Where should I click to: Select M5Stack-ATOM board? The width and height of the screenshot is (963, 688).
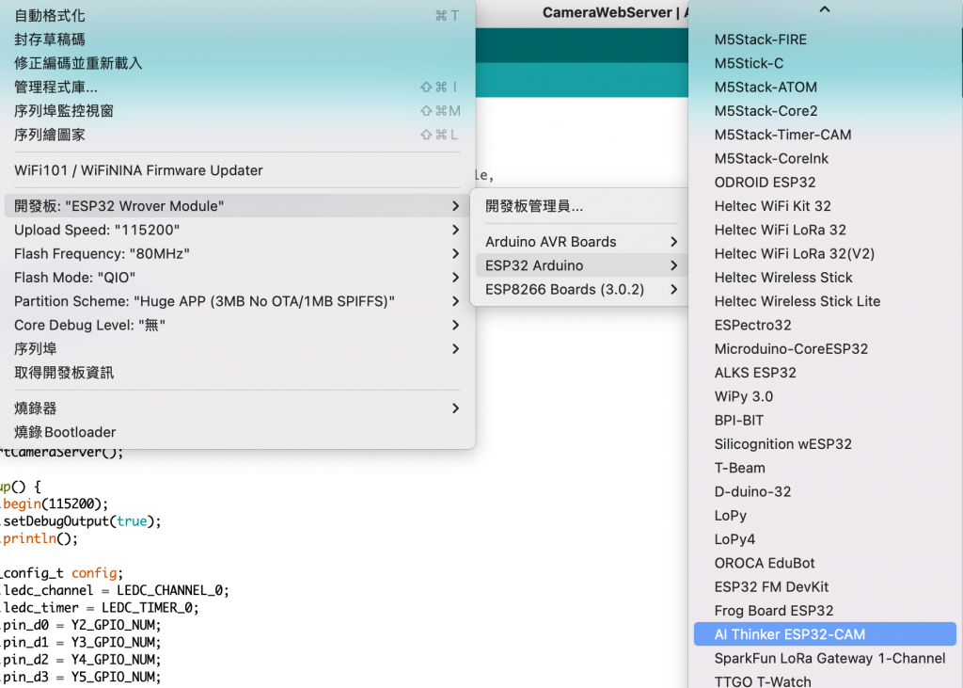click(x=825, y=88)
